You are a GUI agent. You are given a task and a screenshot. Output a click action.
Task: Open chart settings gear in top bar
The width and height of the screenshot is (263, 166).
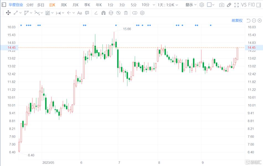point(202,5)
